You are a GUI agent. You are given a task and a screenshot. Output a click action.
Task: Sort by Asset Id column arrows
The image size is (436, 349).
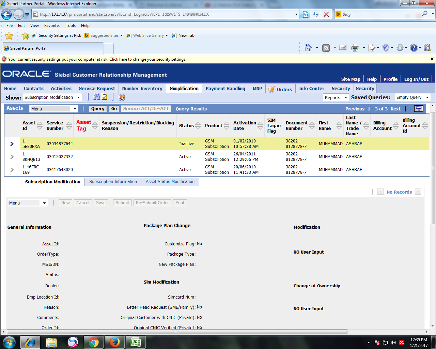point(40,125)
